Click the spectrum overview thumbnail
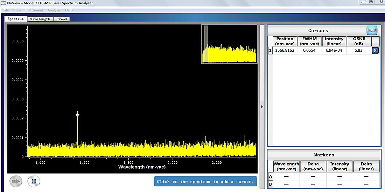 pos(229,44)
